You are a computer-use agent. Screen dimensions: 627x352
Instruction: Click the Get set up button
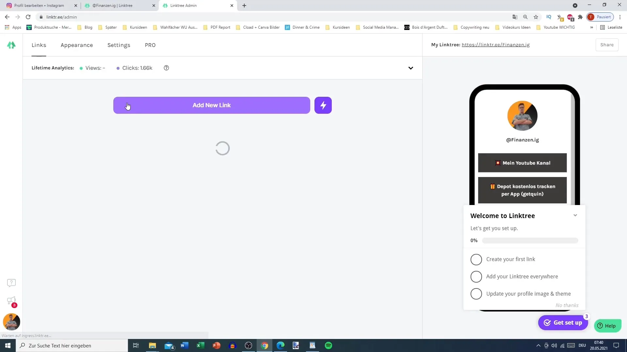pyautogui.click(x=563, y=323)
